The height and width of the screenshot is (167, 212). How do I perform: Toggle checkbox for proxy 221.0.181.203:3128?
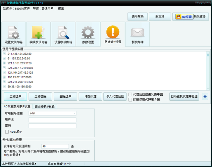click(4, 63)
